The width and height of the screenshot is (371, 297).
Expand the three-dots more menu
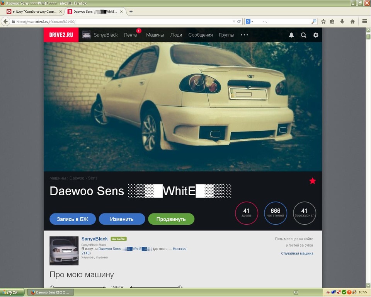(244, 35)
